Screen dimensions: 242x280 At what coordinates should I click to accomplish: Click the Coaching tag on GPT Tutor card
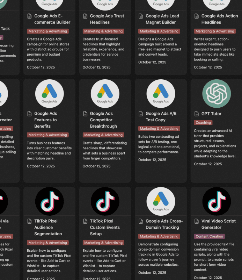tap(203, 123)
